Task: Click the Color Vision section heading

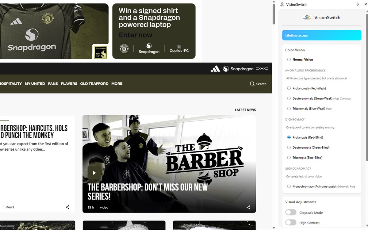Action: coord(295,50)
